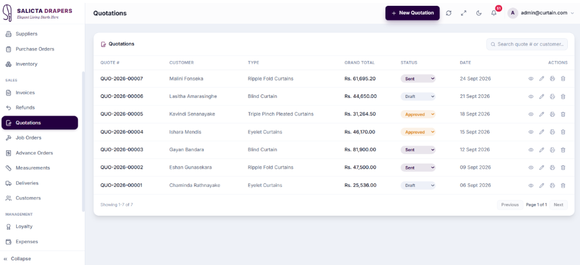This screenshot has height=265, width=580.
Task: Open Draft status dropdown for QUO-2026-00006
Action: pos(418,96)
